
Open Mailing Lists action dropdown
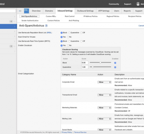pos(104,119)
